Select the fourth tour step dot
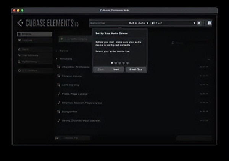Viewport: 229px width, 161px height. click(124, 63)
